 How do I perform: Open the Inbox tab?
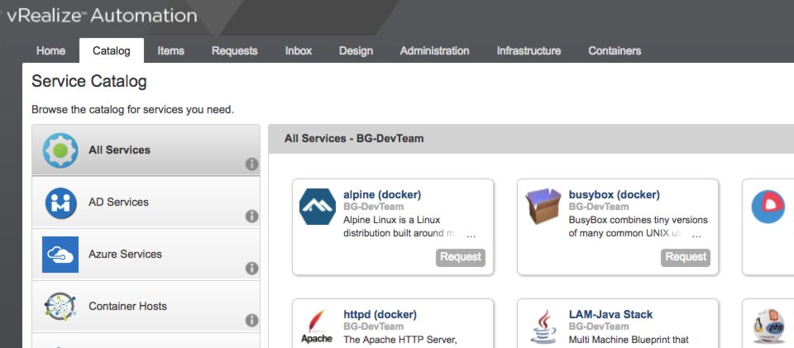coord(299,51)
